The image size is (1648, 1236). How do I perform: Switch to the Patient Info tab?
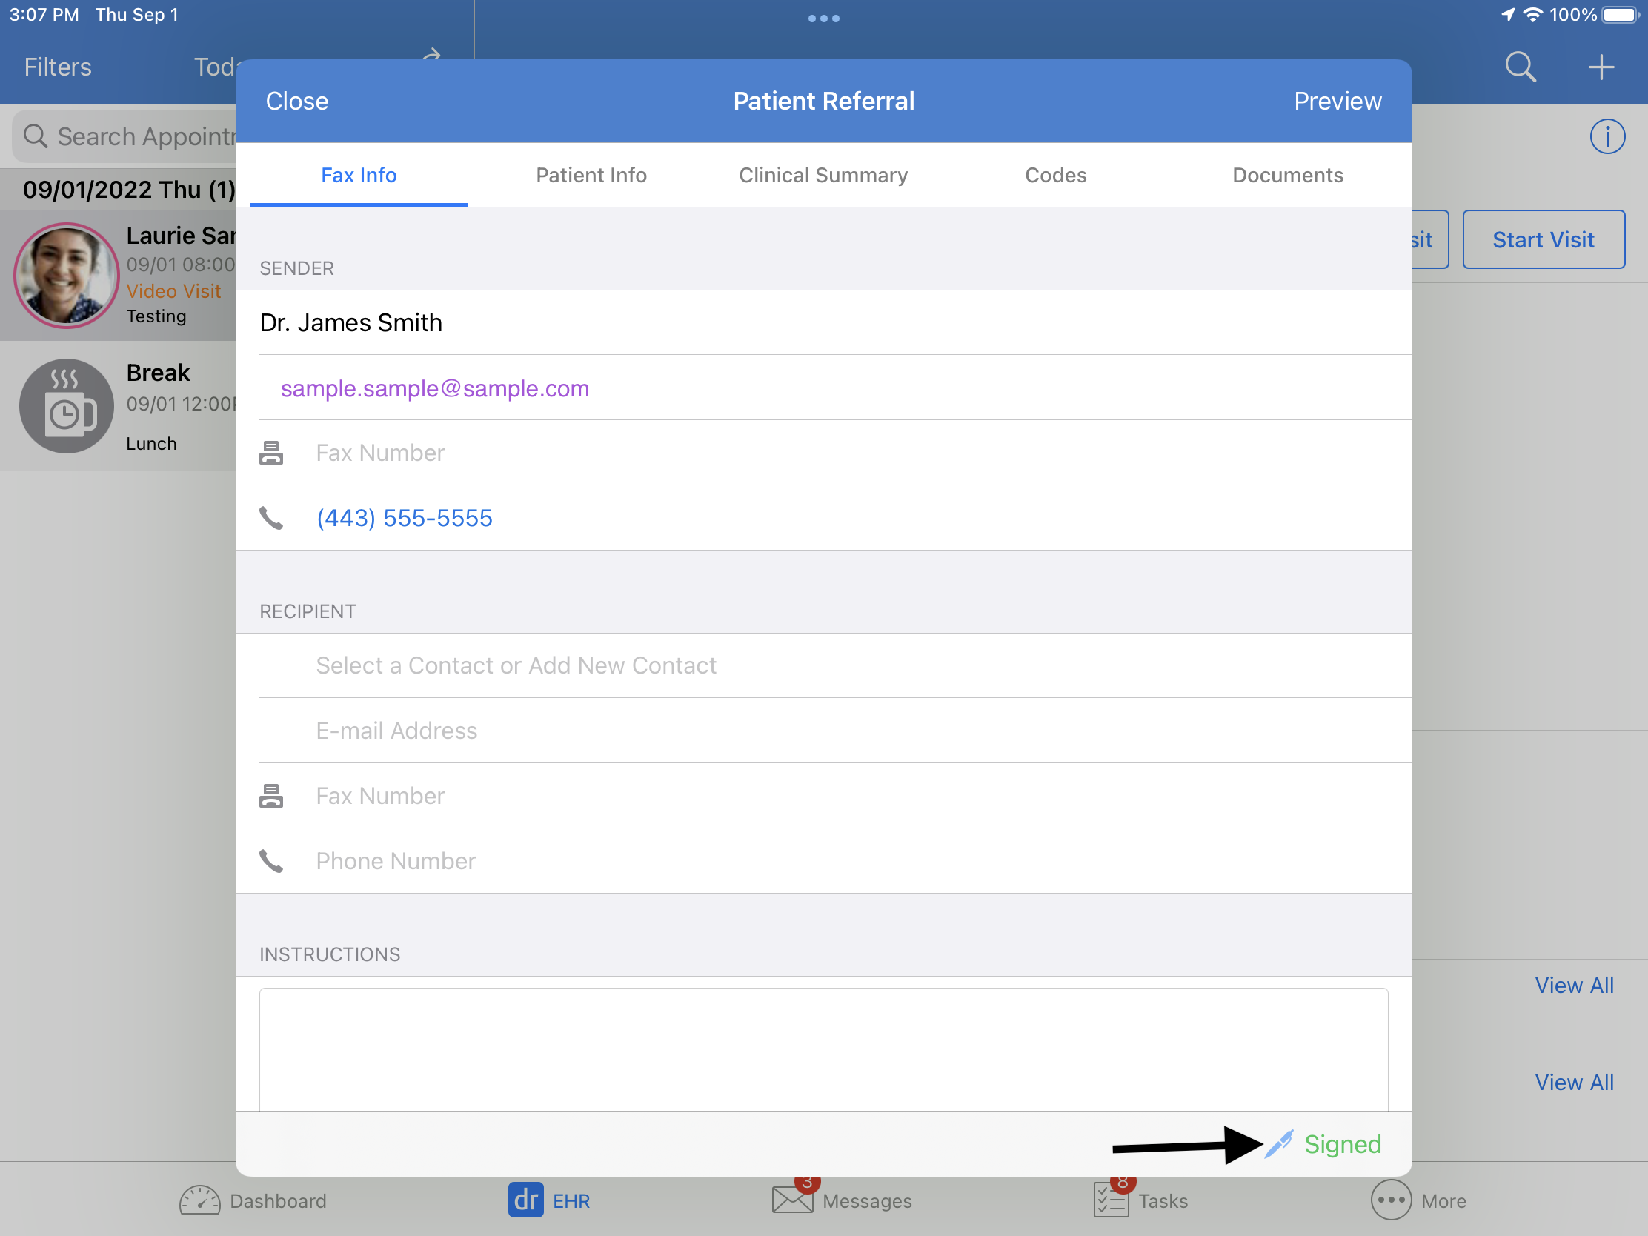591,174
